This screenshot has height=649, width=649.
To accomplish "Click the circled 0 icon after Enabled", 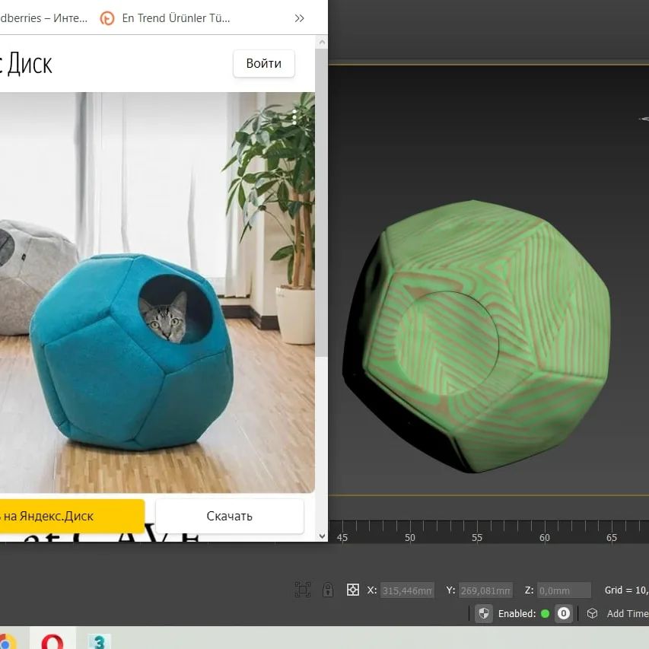I will pyautogui.click(x=563, y=613).
